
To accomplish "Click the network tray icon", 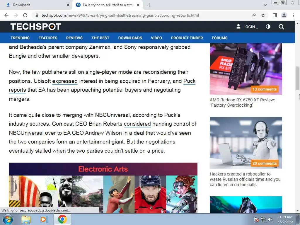I will (x=263, y=219).
